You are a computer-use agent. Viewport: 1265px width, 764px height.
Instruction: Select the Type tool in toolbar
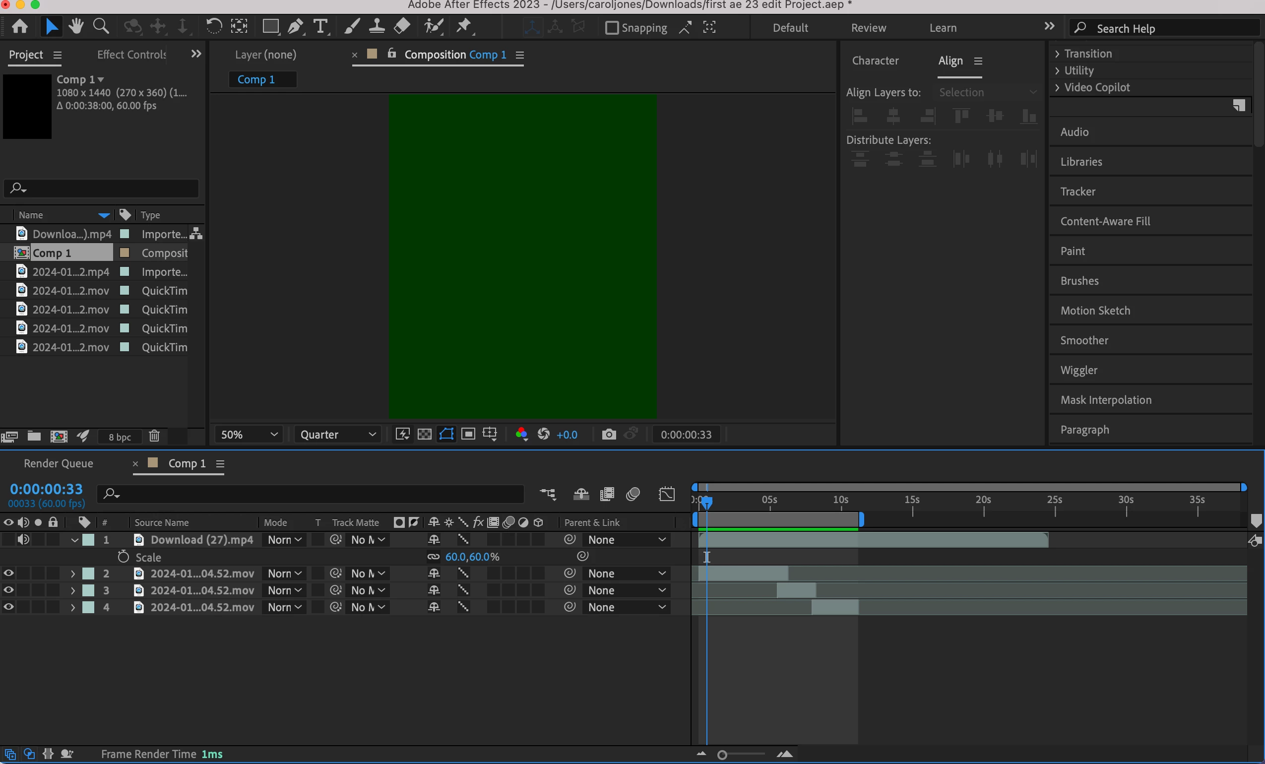click(320, 27)
